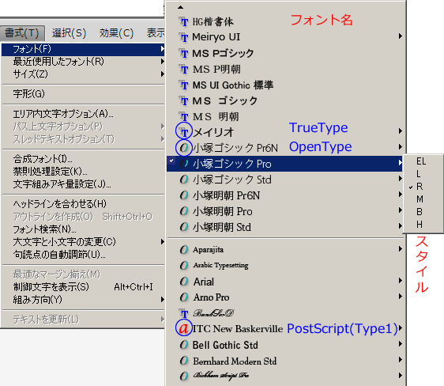
Task: Click TrueType icon beside MS ゴシック
Action: point(184,101)
